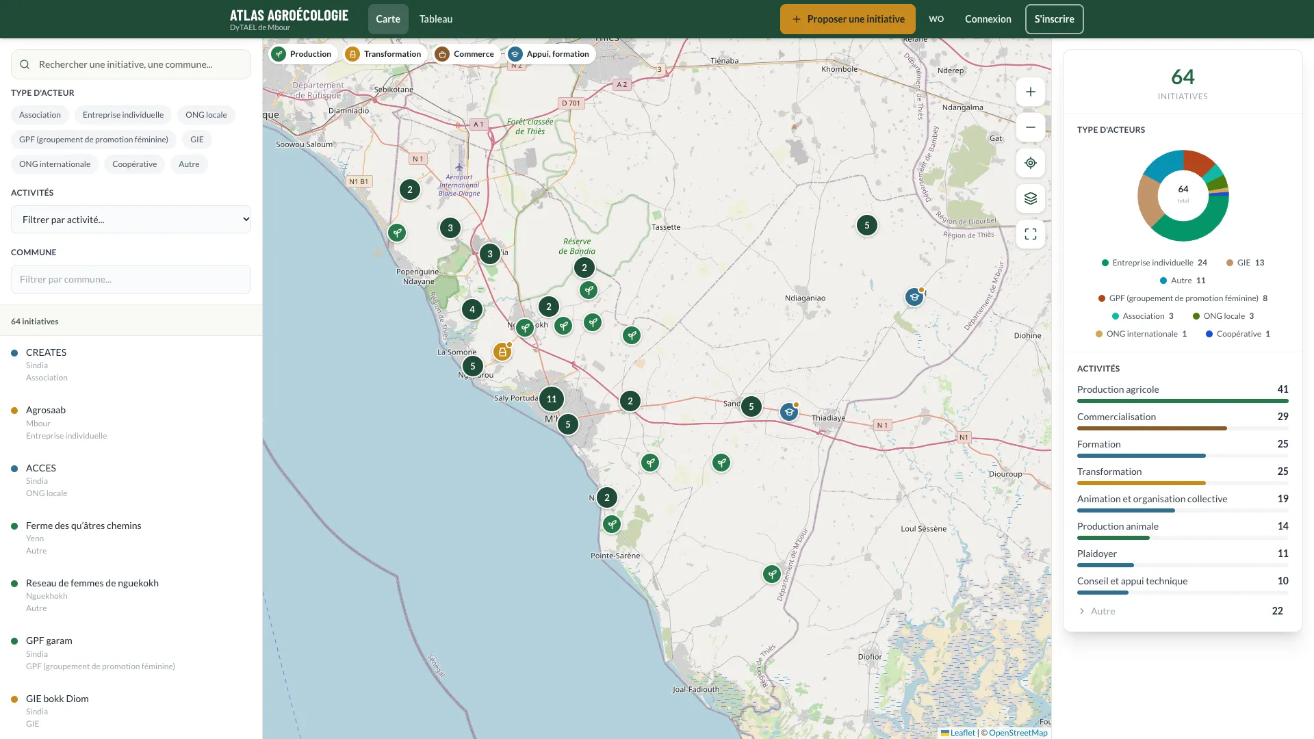Open the Leaflet attribution link
Viewport: 1314px width, 739px height.
pos(958,733)
